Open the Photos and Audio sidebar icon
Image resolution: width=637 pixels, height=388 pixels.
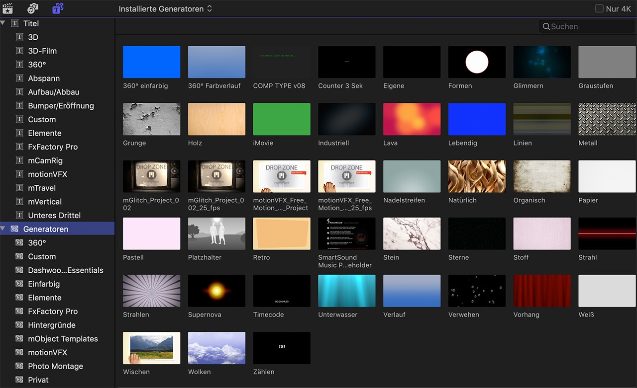point(33,8)
